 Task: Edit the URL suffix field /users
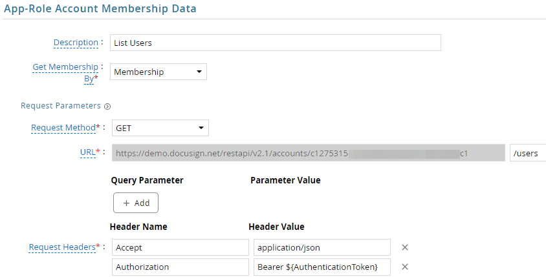(528, 153)
